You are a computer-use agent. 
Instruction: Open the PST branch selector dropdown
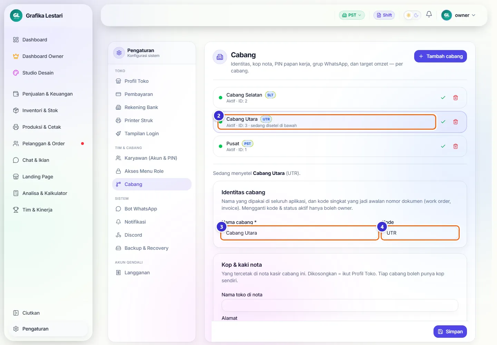point(352,15)
